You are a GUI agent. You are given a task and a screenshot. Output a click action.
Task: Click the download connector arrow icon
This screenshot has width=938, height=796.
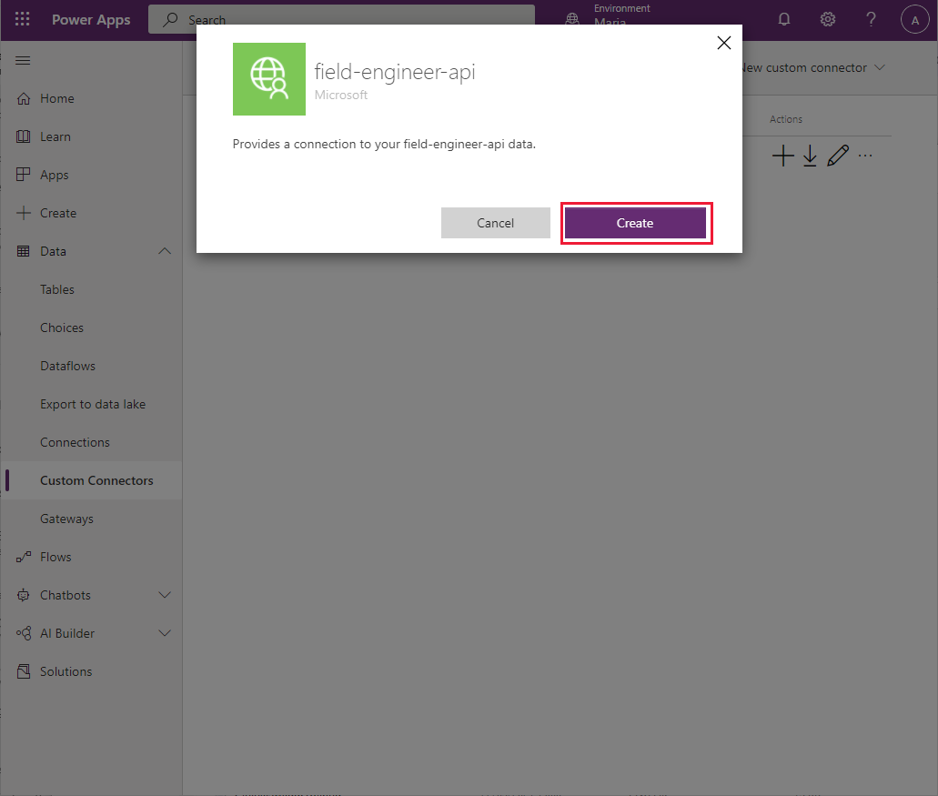click(810, 156)
